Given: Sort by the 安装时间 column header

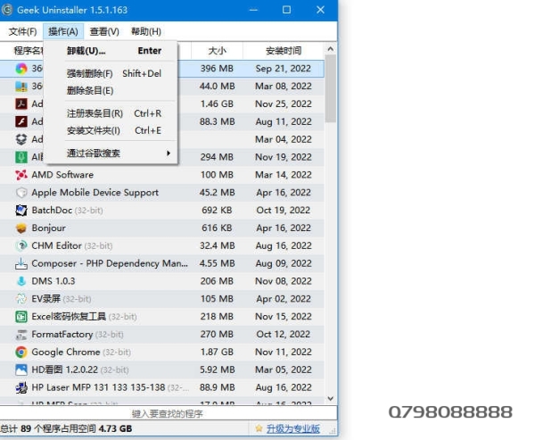Looking at the screenshot, I should (284, 51).
